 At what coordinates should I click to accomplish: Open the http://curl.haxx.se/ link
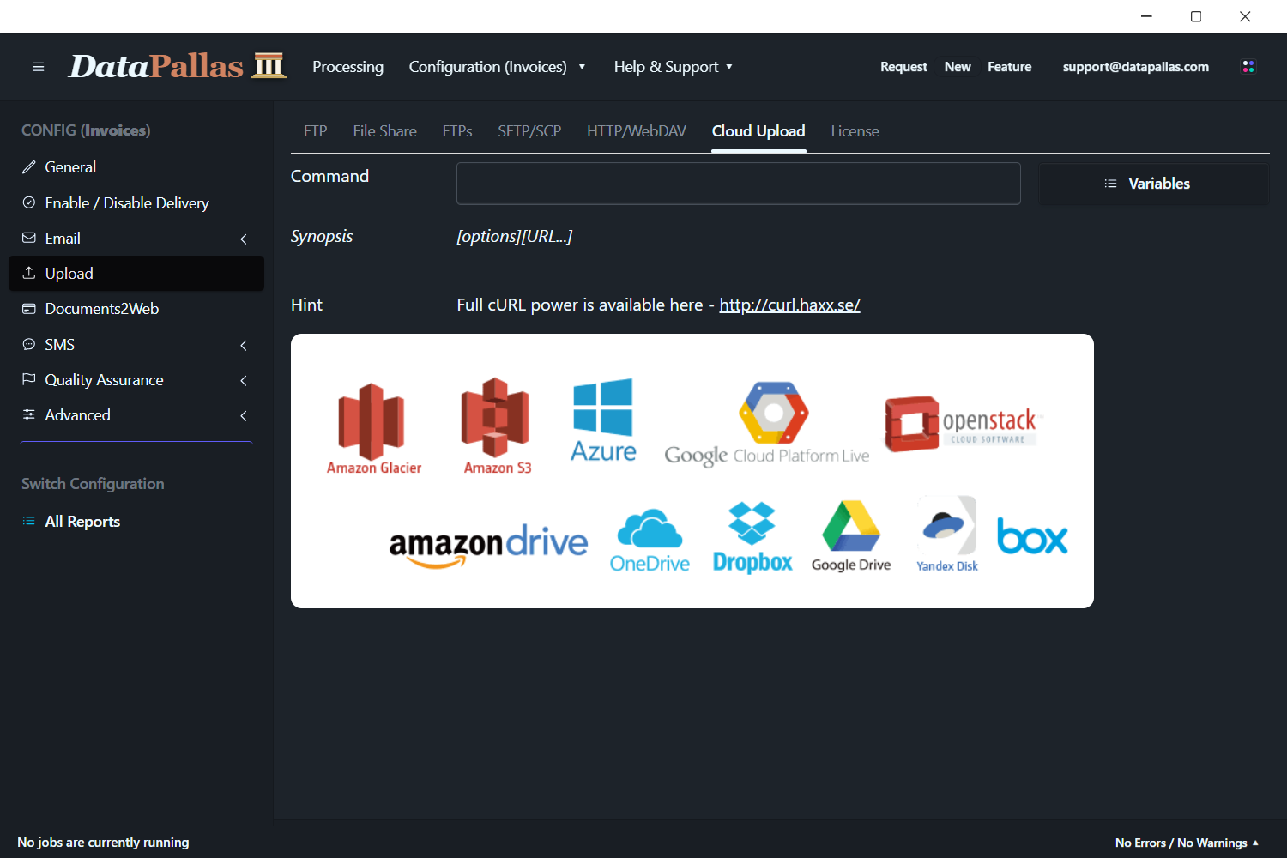click(789, 305)
